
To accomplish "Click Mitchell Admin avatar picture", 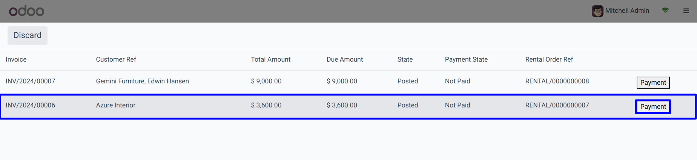I will pyautogui.click(x=597, y=11).
